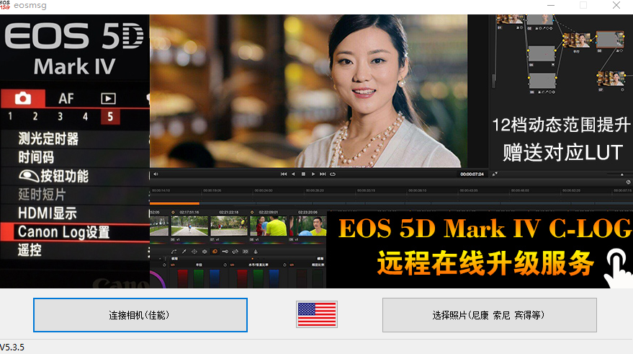This screenshot has height=354, width=633.
Task: Switch language with the US flag icon
Action: coord(317,314)
